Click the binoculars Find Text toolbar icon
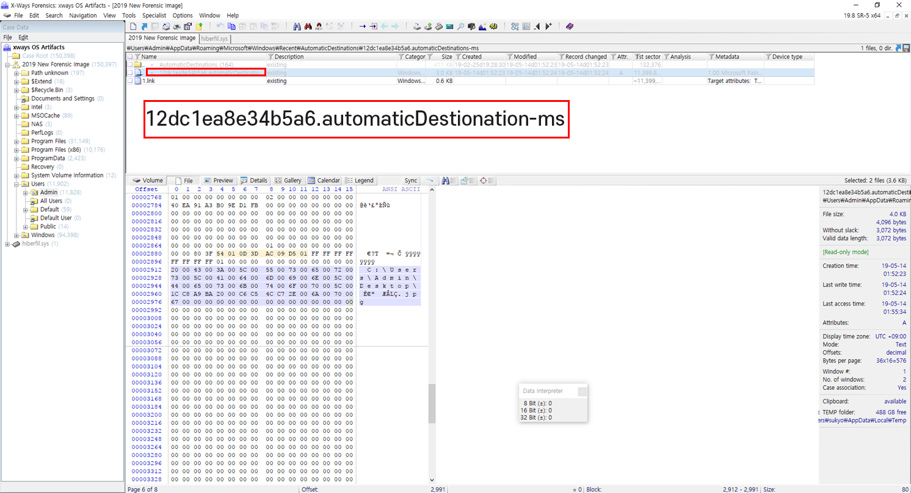The height and width of the screenshot is (493, 911). pos(297,26)
